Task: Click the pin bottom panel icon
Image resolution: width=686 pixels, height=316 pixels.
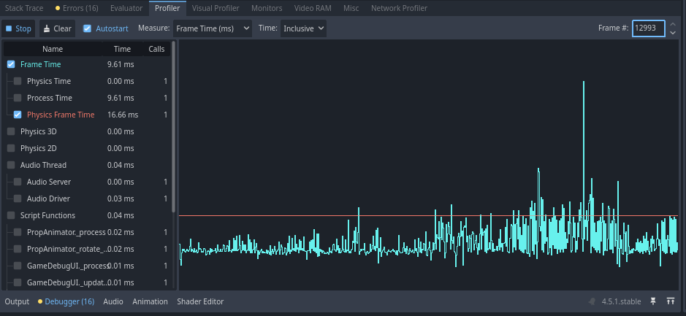Action: point(653,301)
